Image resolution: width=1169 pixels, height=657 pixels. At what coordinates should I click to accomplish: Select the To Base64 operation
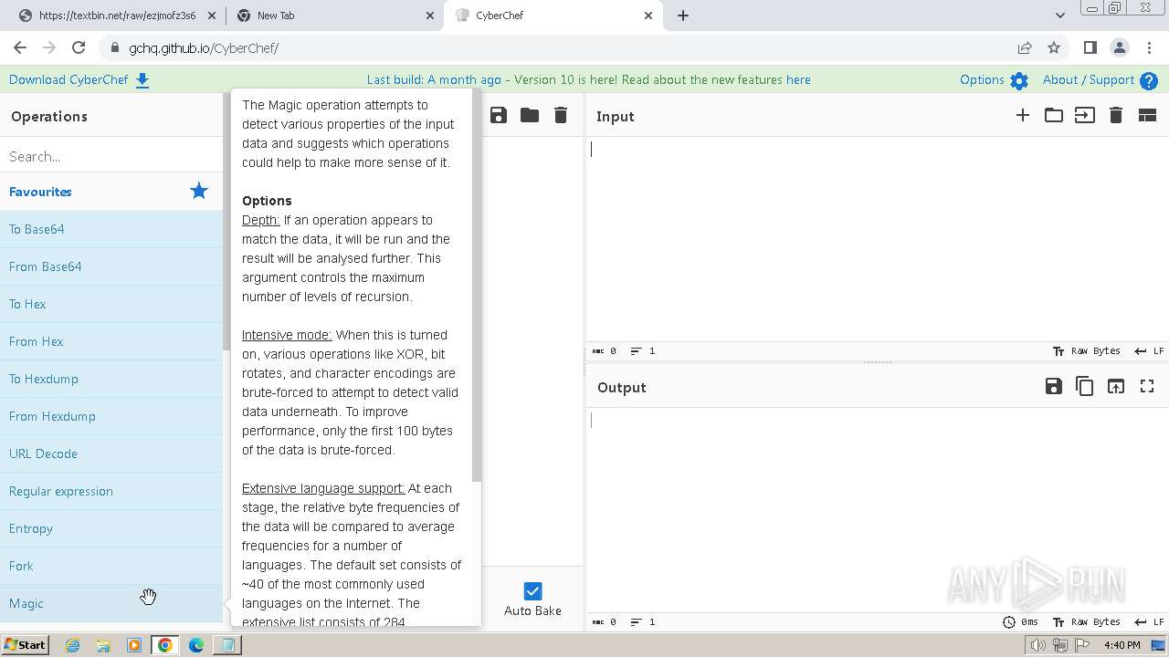(x=111, y=229)
